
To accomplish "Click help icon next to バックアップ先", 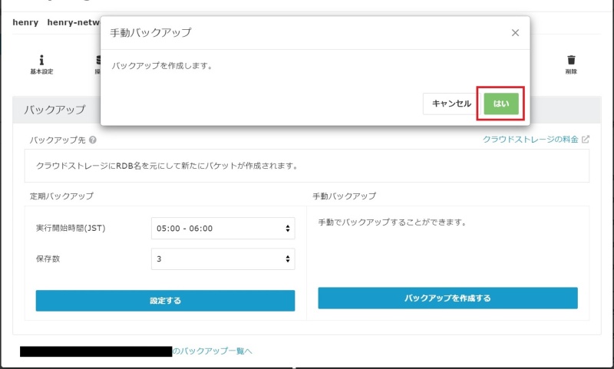I will pyautogui.click(x=93, y=140).
